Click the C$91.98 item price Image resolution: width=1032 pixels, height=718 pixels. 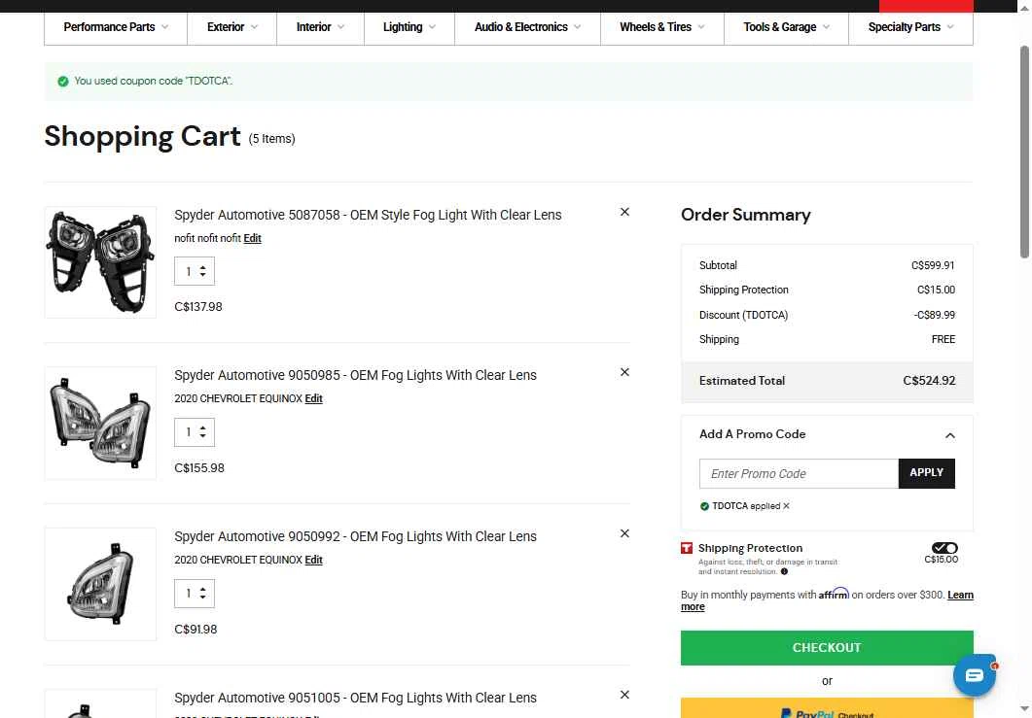(x=196, y=630)
